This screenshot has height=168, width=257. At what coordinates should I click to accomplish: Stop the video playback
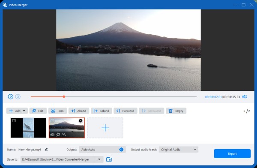point(18,96)
